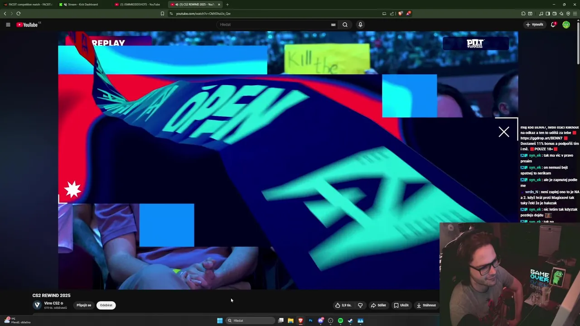Screen dimensions: 580x326
Task: Open the Virre CS2 channel name
Action: [x=52, y=303]
